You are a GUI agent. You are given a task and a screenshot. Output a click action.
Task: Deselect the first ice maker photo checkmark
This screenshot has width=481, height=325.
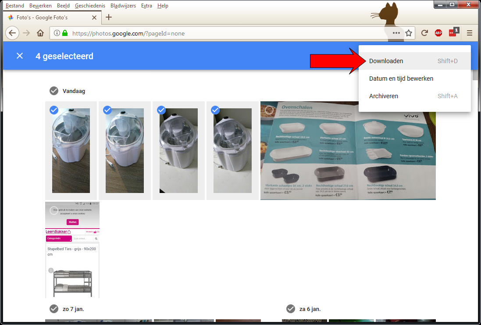[54, 110]
